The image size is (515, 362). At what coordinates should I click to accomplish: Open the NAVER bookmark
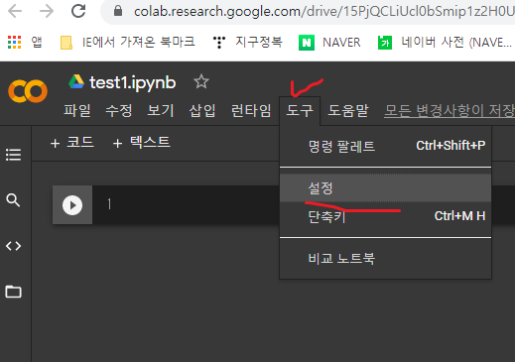click(329, 43)
